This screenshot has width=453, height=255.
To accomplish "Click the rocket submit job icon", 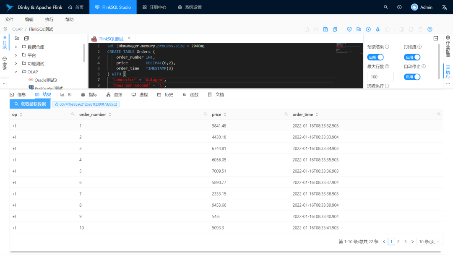I will click(377, 29).
